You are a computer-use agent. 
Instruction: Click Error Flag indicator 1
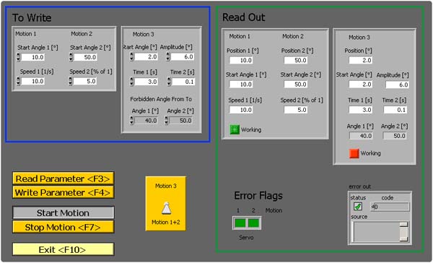click(240, 223)
